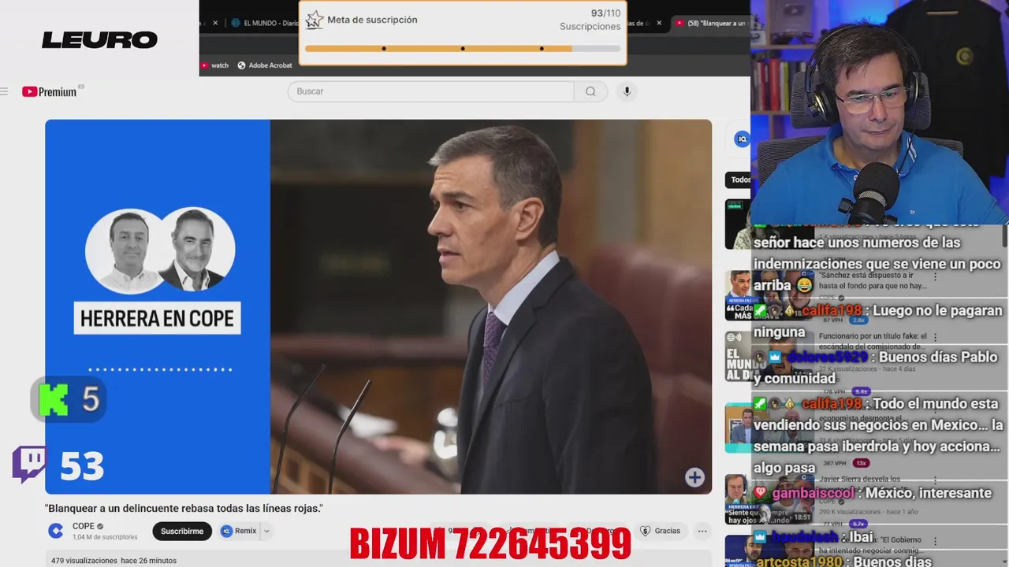Viewport: 1009px width, 567px height.
Task: Click the video player showing Herrera en COPE
Action: (378, 307)
